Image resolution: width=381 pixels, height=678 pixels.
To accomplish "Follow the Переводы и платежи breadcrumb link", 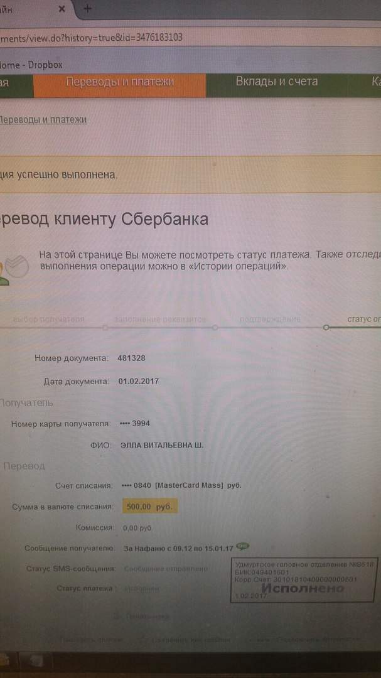I will (x=43, y=120).
